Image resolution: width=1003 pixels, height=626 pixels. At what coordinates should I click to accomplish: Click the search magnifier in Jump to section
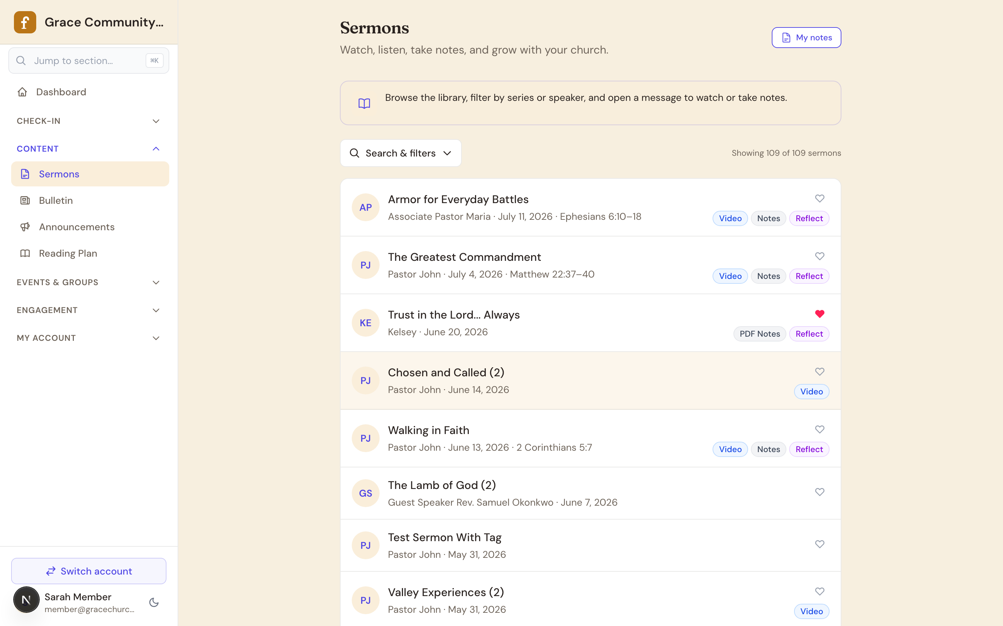[x=21, y=61]
